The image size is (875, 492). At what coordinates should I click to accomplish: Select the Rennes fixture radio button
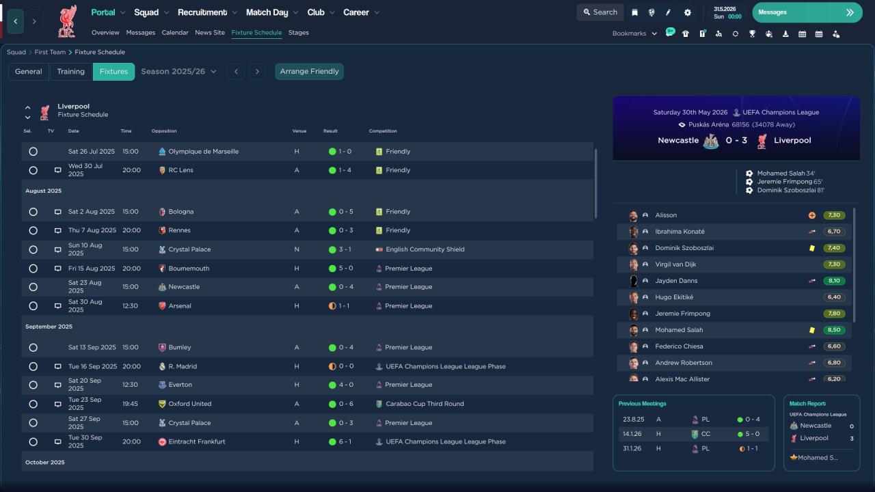tap(33, 230)
